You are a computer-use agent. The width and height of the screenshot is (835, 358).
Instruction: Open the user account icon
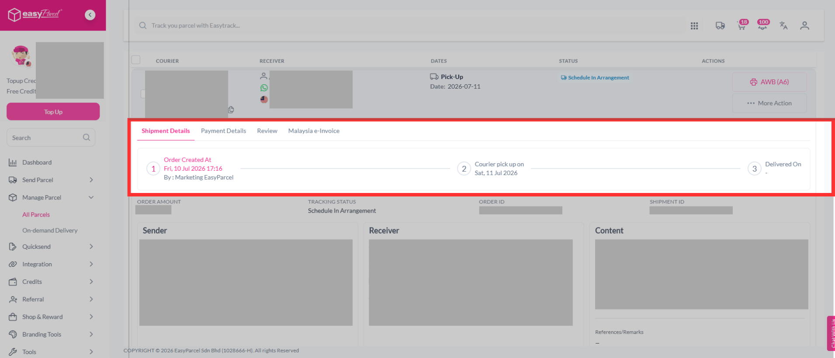[804, 26]
